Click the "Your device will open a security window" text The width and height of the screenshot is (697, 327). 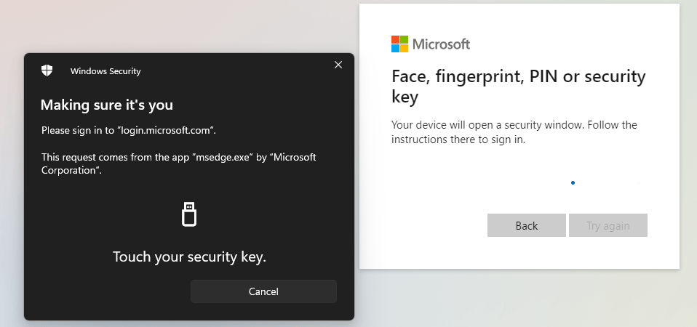point(514,125)
